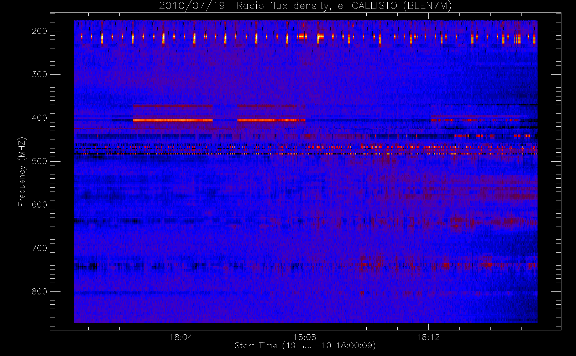The height and width of the screenshot is (356, 576).
Task: Click the 18:04 time tick label
Action: coord(181,337)
